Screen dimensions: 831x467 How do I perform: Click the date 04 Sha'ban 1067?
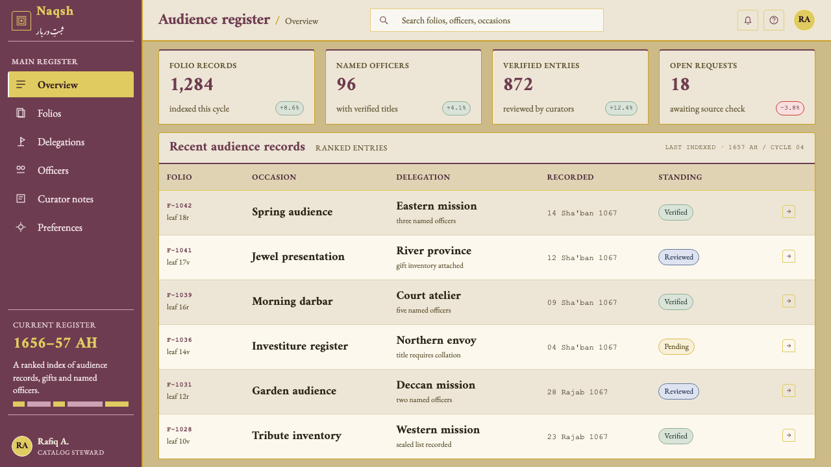[582, 347]
